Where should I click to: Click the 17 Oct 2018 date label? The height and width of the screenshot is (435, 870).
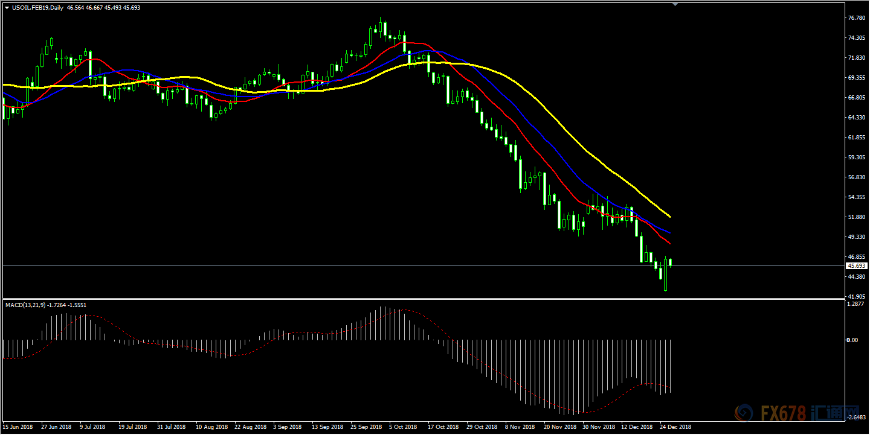pyautogui.click(x=443, y=427)
